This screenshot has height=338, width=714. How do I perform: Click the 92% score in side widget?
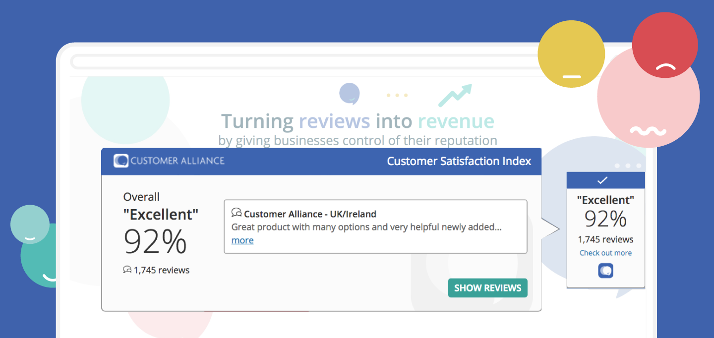point(605,219)
